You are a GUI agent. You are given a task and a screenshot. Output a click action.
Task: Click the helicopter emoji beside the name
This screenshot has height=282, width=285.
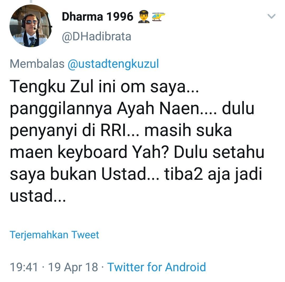click(x=158, y=17)
